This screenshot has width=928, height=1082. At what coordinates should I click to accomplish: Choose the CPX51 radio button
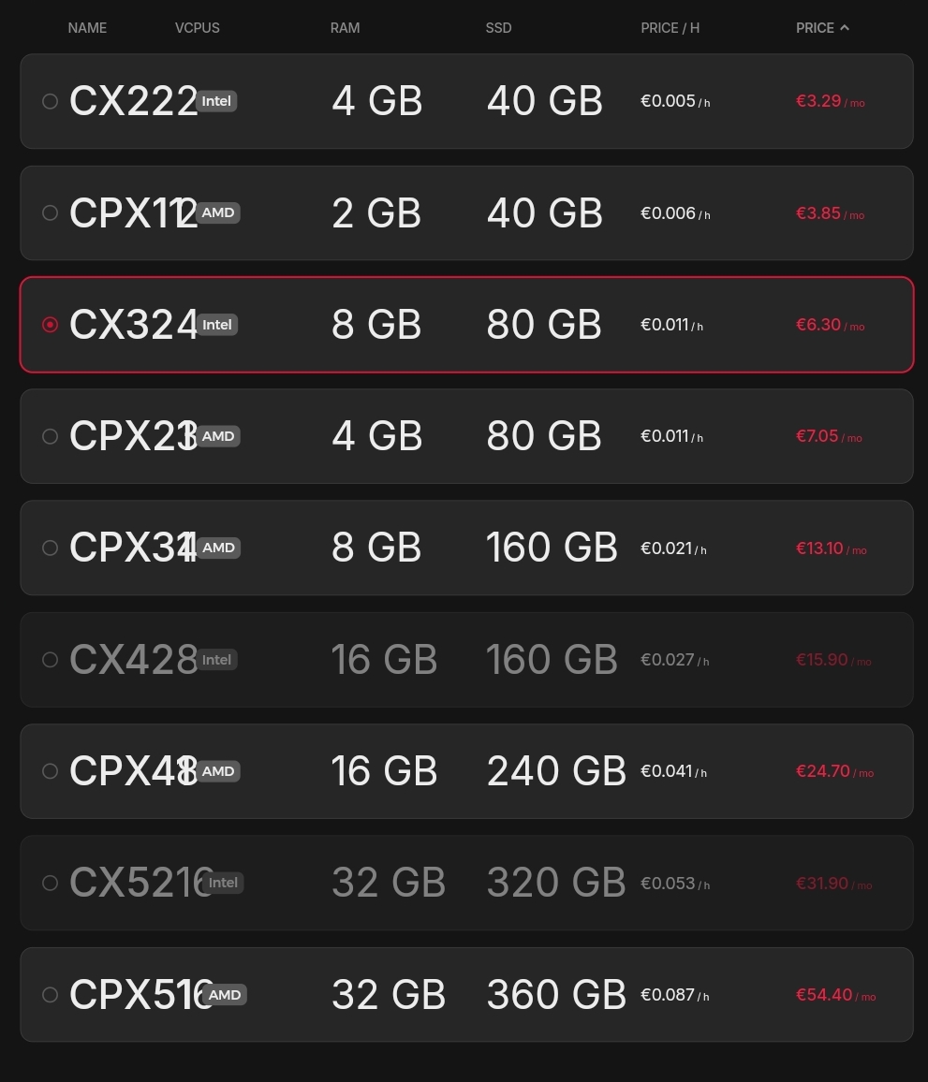(x=51, y=995)
